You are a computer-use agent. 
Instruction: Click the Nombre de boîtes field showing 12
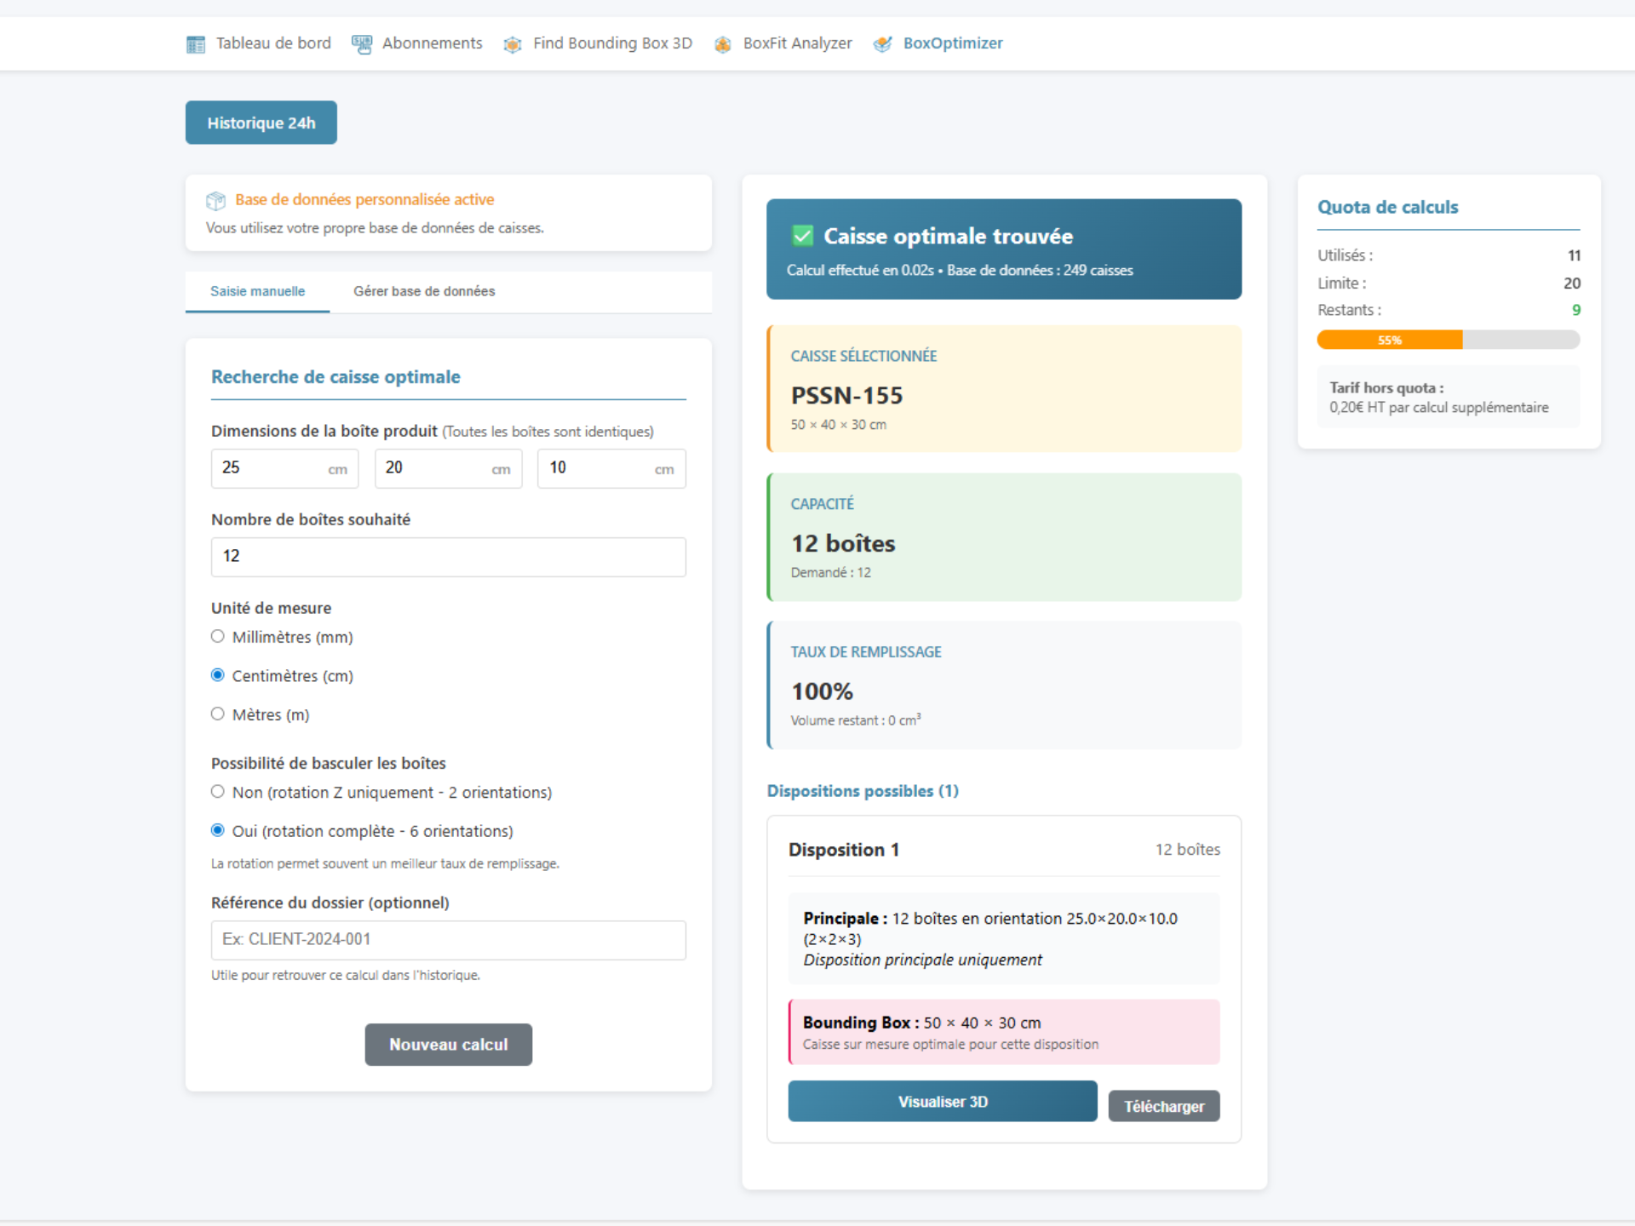(x=448, y=557)
